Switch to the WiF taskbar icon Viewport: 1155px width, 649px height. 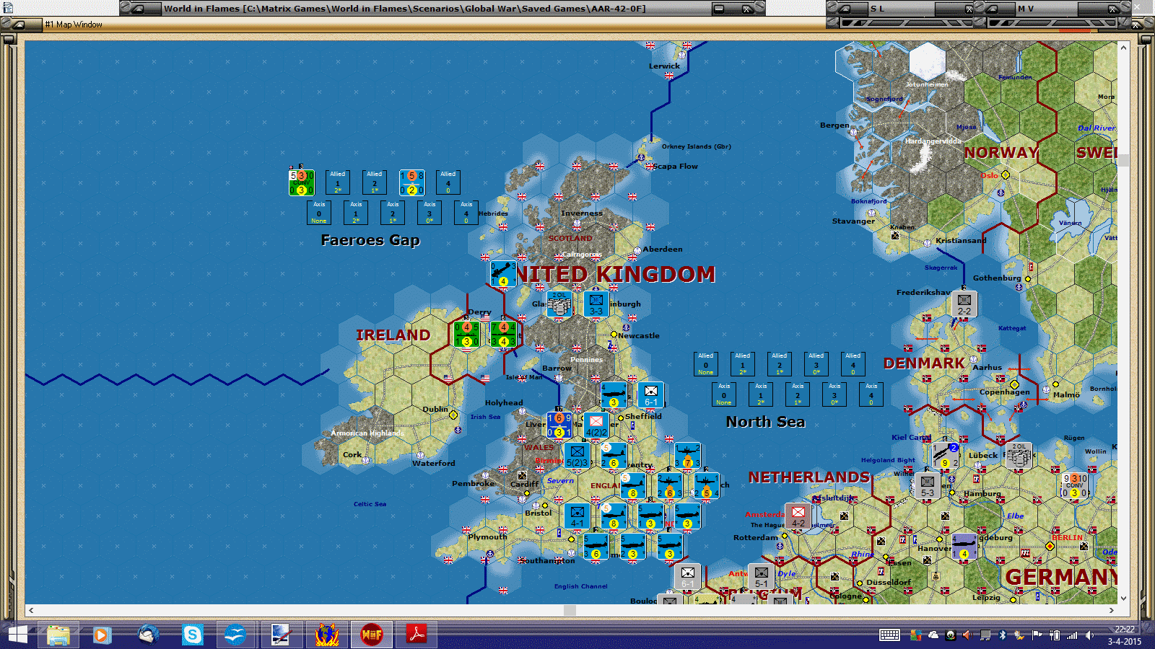371,635
